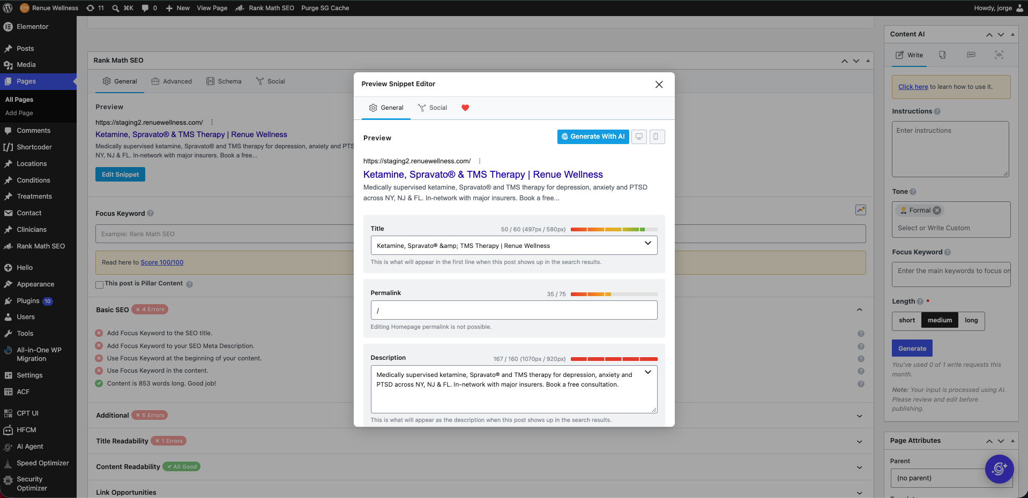Click the Title input field
Image resolution: width=1028 pixels, height=498 pixels.
pyautogui.click(x=513, y=245)
